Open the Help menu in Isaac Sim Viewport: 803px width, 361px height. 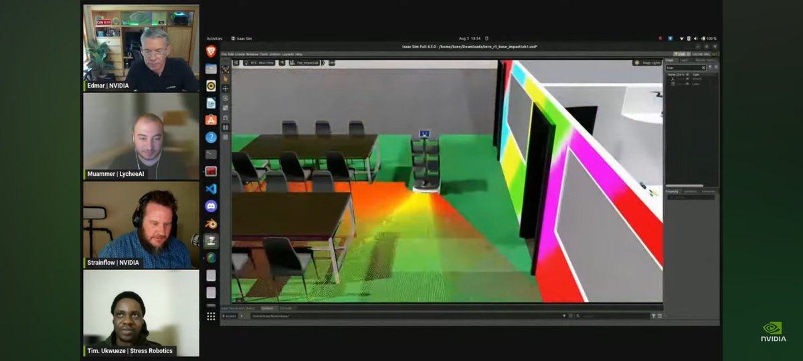tap(299, 53)
